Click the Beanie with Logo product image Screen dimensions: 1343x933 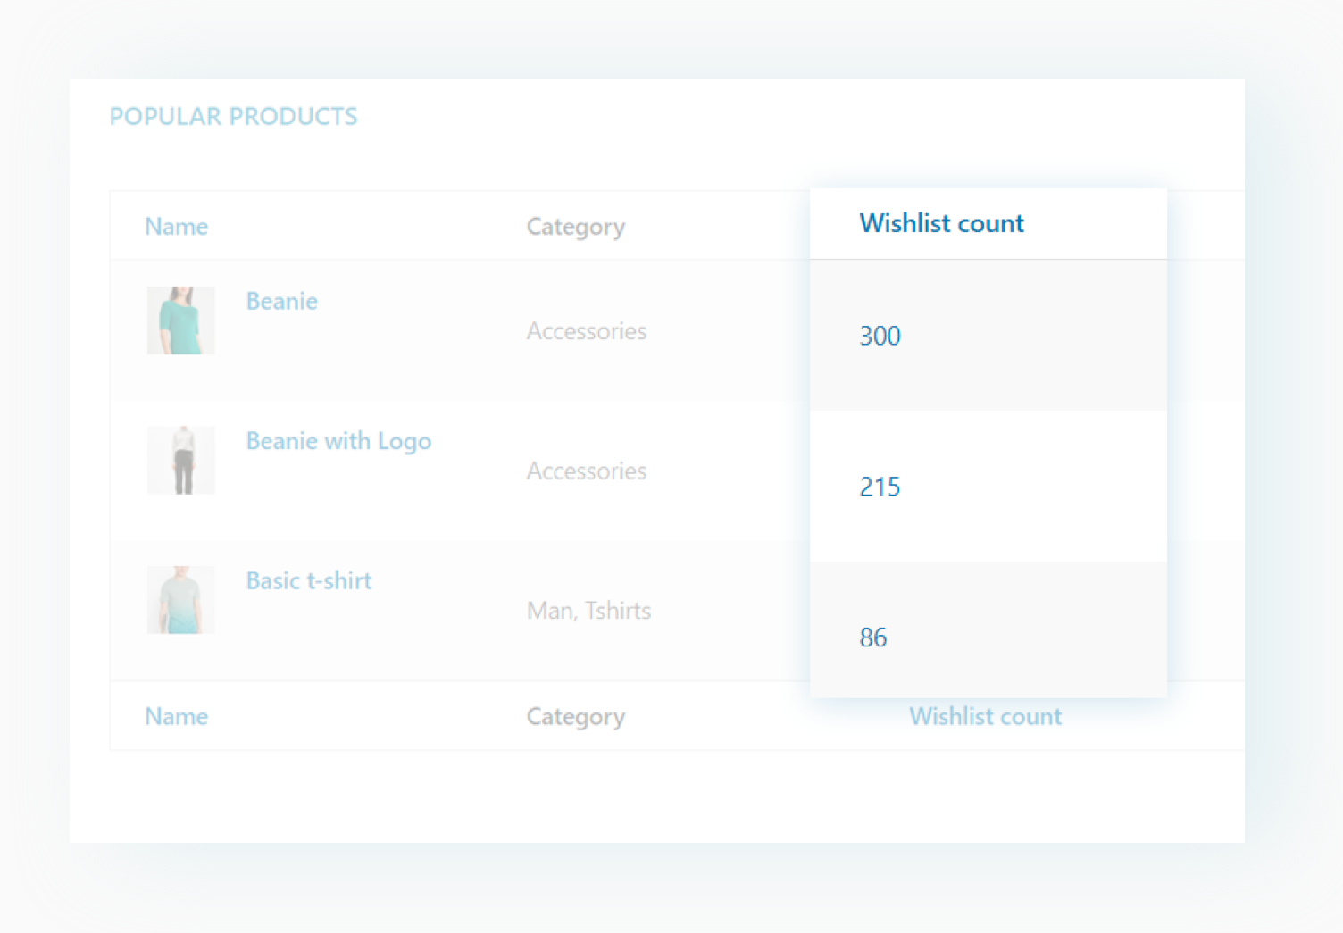click(x=180, y=460)
